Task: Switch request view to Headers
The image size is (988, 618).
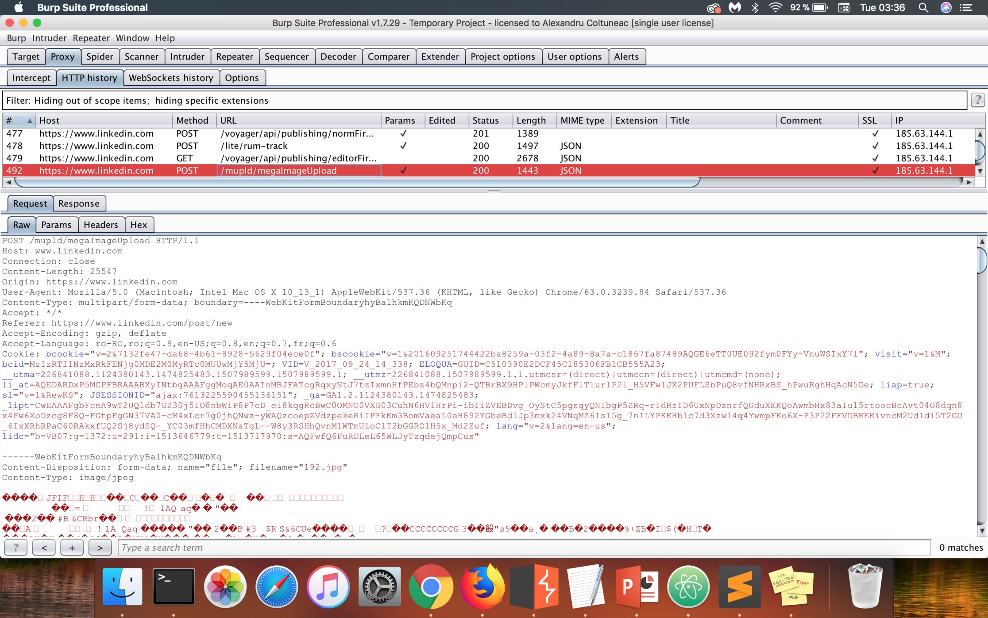Action: pos(101,225)
